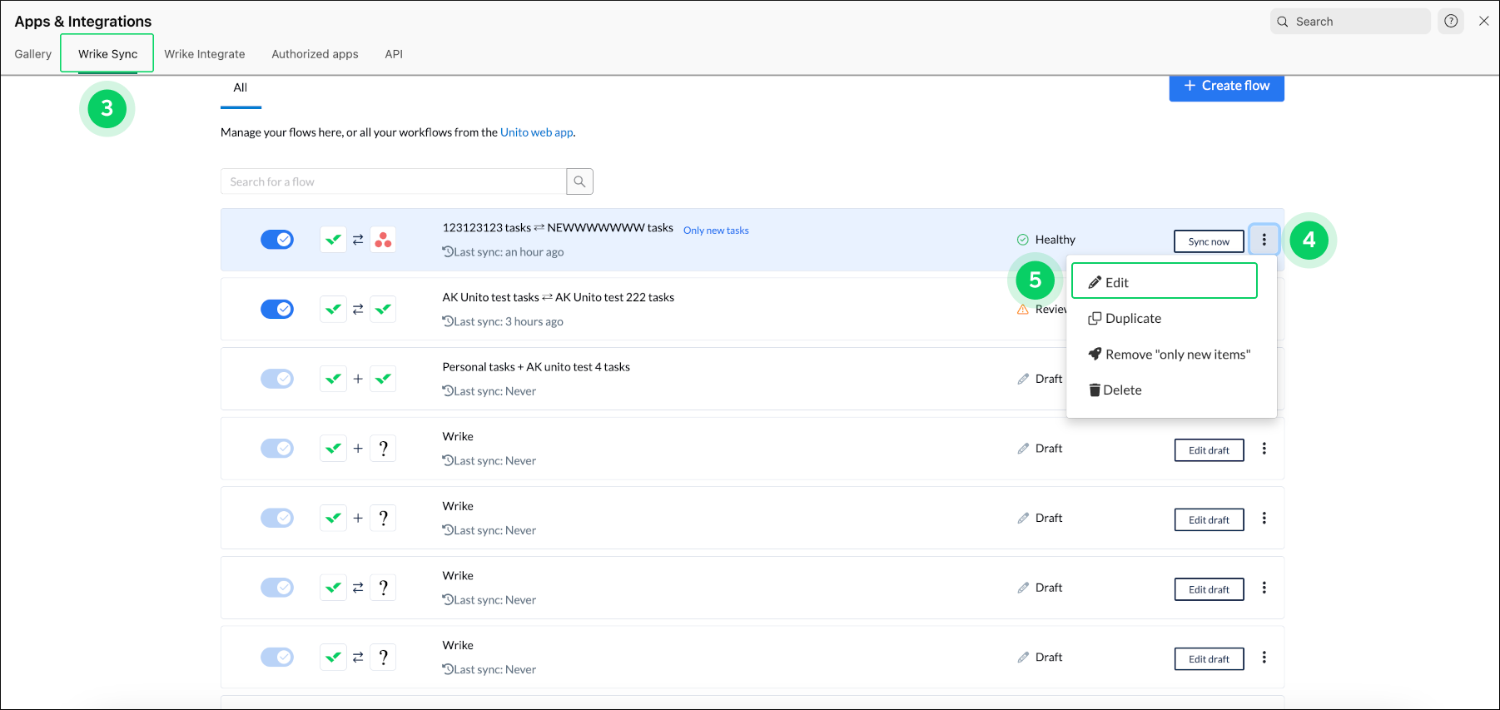Screen dimensions: 1500x710
Task: Disable the 123123123 tasks flow toggle
Action: pyautogui.click(x=277, y=240)
